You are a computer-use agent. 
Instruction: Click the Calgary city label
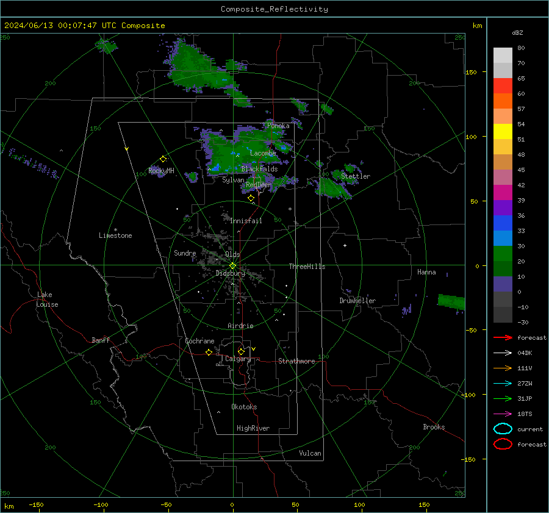pyautogui.click(x=238, y=359)
